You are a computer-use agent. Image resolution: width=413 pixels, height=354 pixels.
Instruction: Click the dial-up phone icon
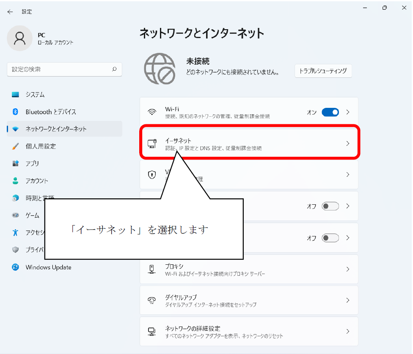pyautogui.click(x=151, y=300)
